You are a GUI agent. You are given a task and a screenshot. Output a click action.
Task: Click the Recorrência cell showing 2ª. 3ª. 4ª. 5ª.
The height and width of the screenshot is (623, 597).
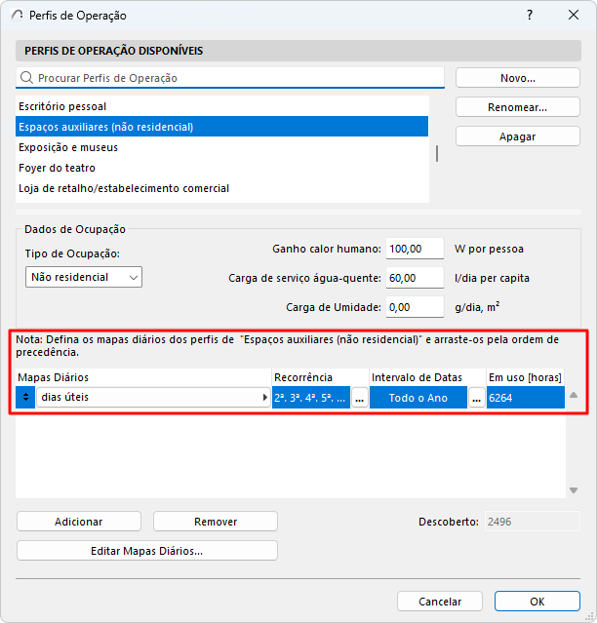point(311,398)
